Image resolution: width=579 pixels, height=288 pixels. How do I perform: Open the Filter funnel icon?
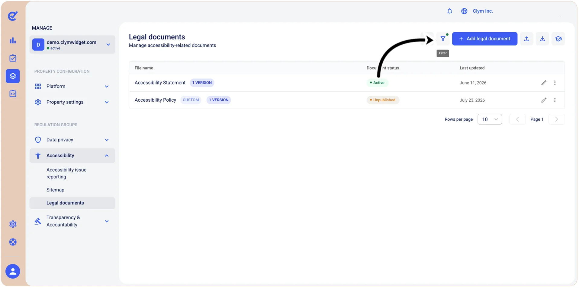443,39
